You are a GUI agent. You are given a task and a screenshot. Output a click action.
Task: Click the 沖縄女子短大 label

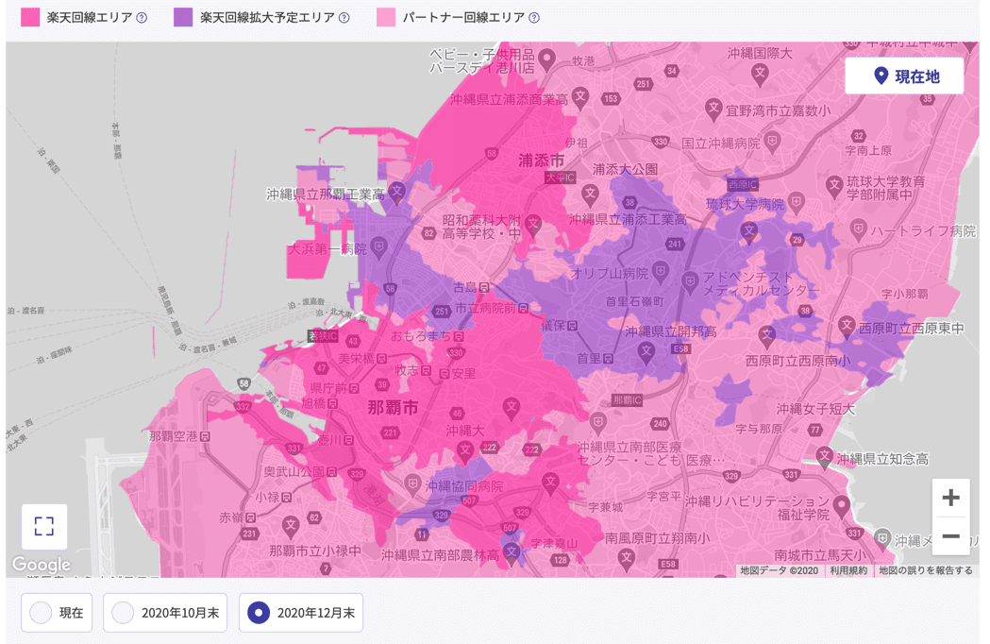coord(815,409)
